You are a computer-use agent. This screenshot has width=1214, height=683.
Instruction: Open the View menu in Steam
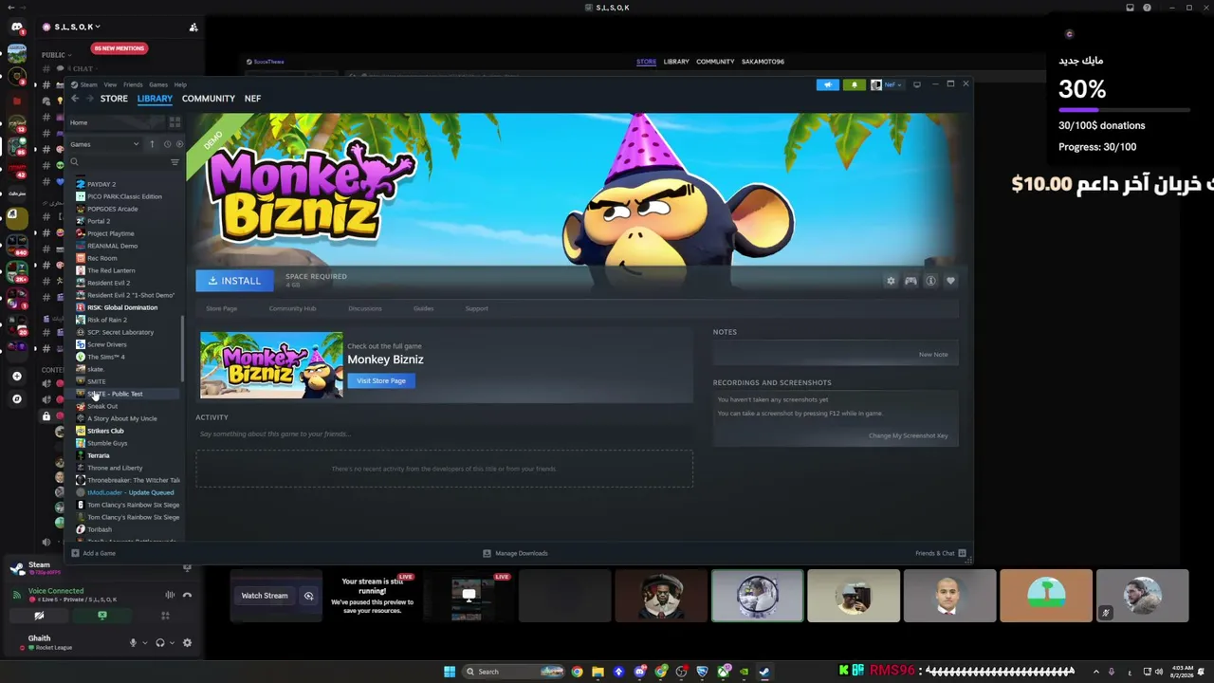click(x=110, y=84)
